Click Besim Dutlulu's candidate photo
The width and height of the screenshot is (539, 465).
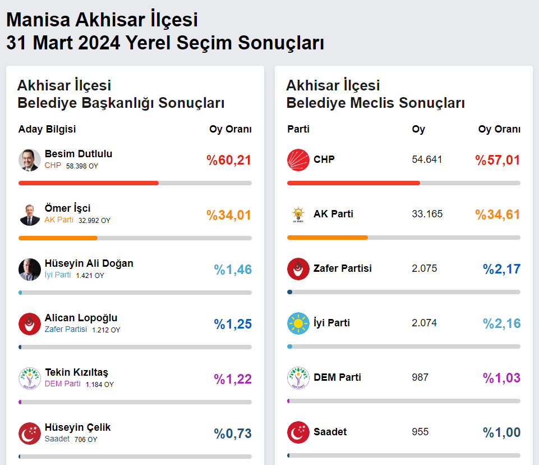(x=30, y=160)
